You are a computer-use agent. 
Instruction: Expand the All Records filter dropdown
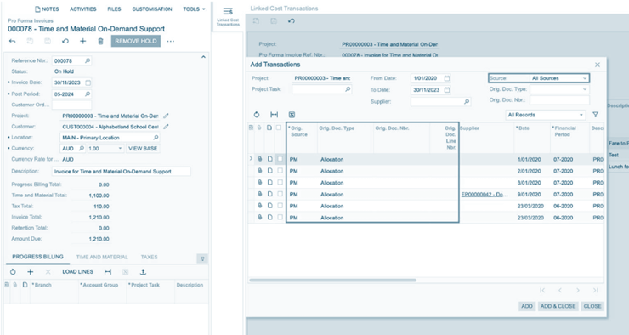coord(581,115)
